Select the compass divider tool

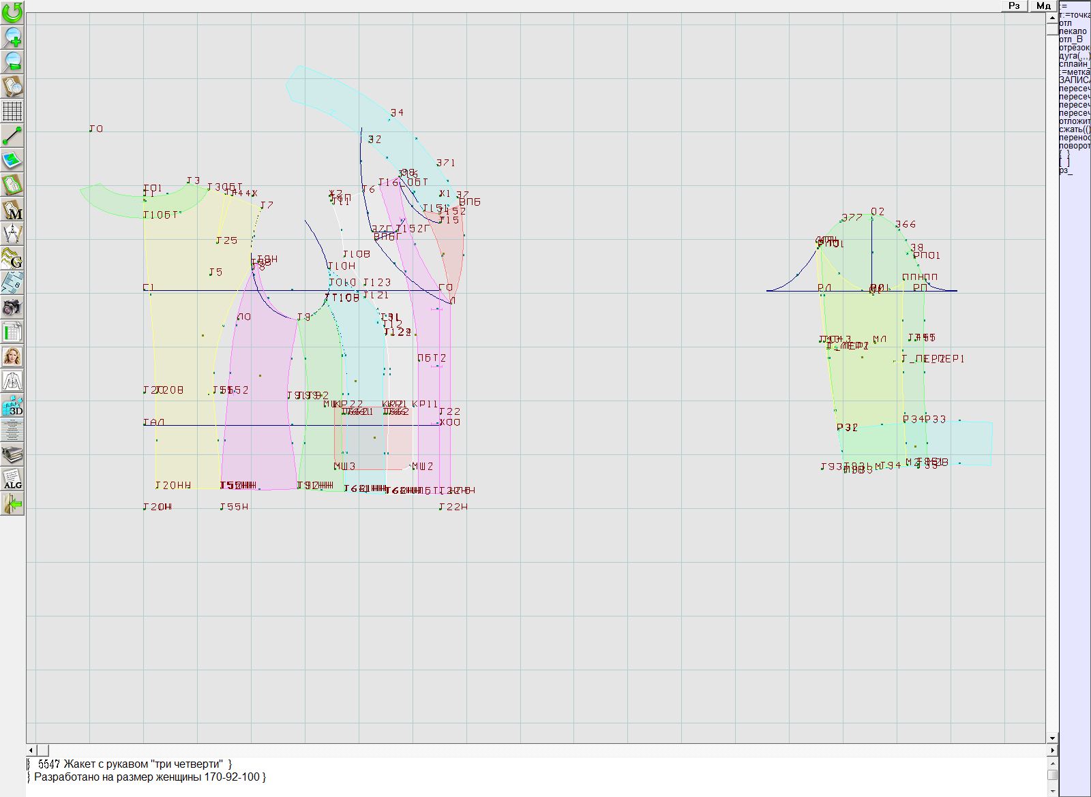tap(12, 234)
